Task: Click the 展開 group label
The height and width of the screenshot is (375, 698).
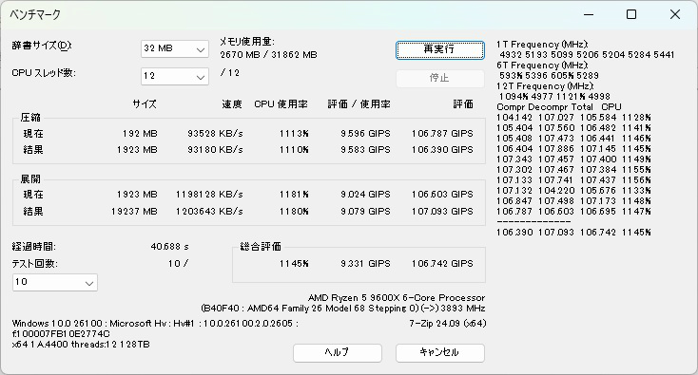Action: pyautogui.click(x=30, y=179)
